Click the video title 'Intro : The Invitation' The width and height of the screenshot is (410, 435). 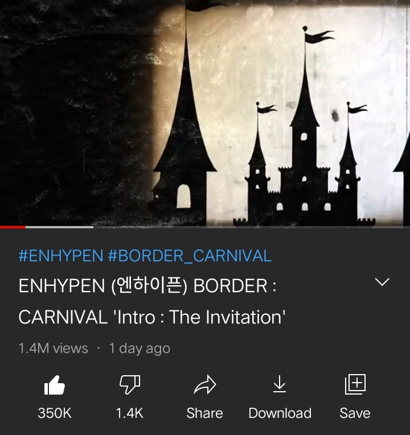pos(199,317)
